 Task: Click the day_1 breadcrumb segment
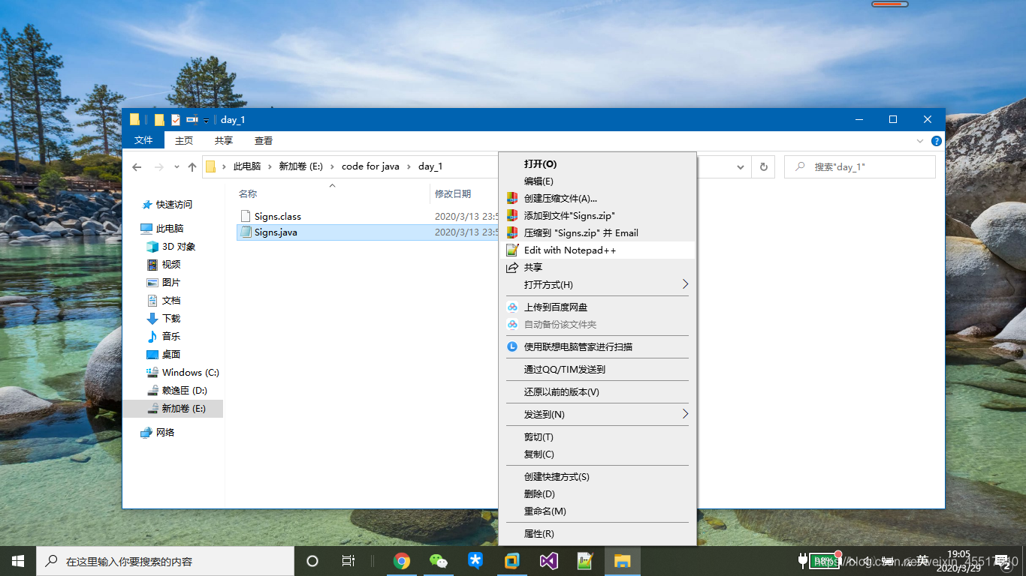[430, 166]
